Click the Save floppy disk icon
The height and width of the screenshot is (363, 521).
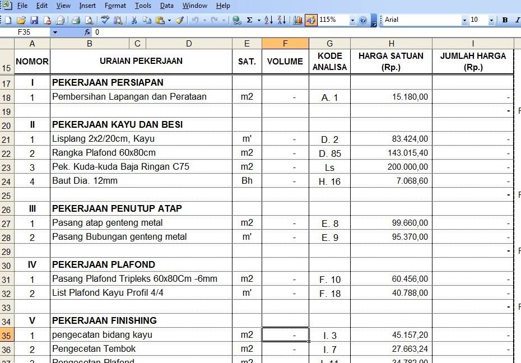coord(34,20)
